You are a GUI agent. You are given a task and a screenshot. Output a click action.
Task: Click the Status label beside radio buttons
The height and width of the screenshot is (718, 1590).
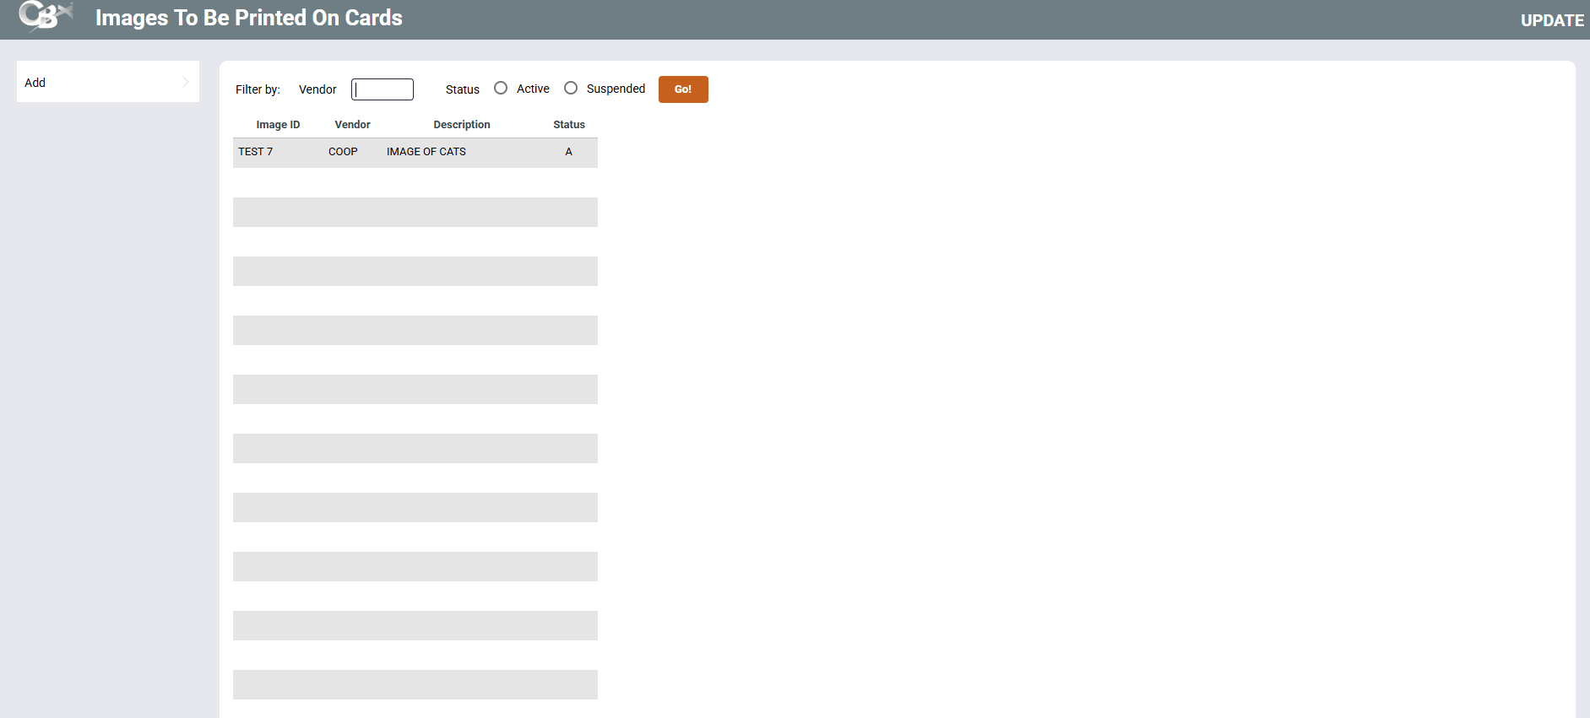pos(462,89)
